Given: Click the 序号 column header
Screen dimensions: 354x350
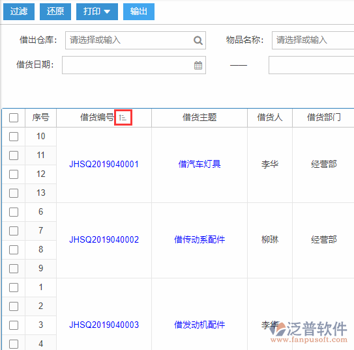Looking at the screenshot, I should click(40, 117).
